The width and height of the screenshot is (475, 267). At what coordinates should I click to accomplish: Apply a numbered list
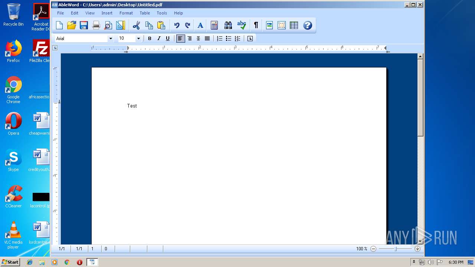(220, 38)
